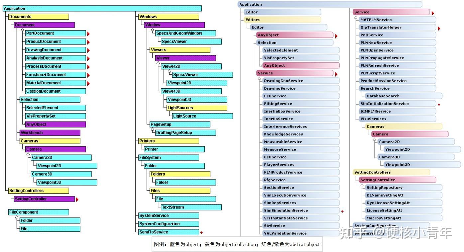
Task: Select the Viewer3D box
Action: pos(191,91)
